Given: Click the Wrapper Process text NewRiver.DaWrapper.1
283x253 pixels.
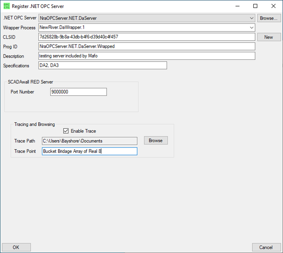Looking at the screenshot, I should point(62,27).
